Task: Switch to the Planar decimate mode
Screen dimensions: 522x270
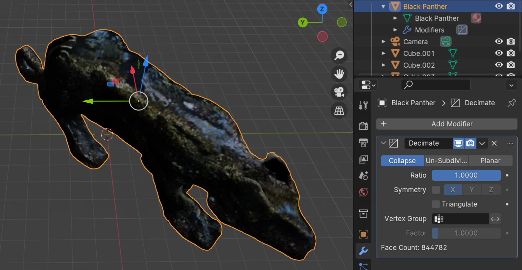Action: (x=490, y=161)
